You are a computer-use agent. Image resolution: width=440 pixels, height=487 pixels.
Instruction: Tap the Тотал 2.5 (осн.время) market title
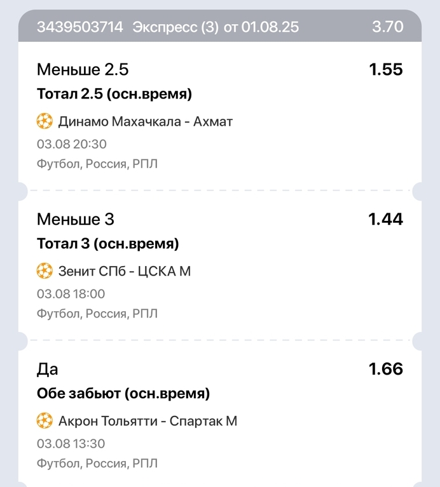tap(114, 94)
